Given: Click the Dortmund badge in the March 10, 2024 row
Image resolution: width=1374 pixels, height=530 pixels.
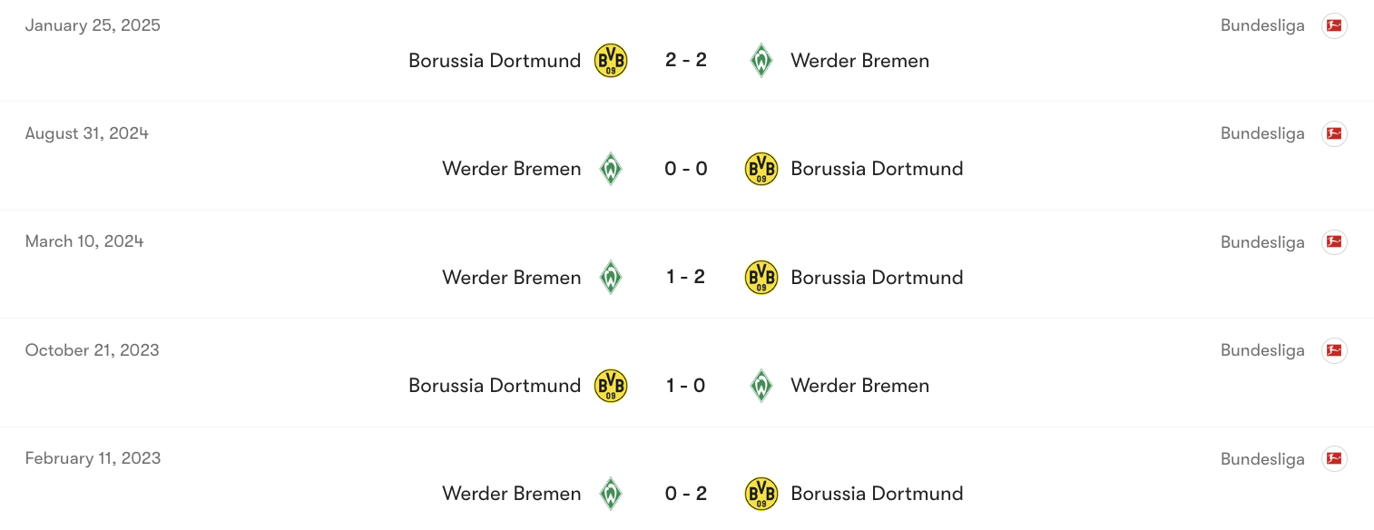Looking at the screenshot, I should point(761,277).
